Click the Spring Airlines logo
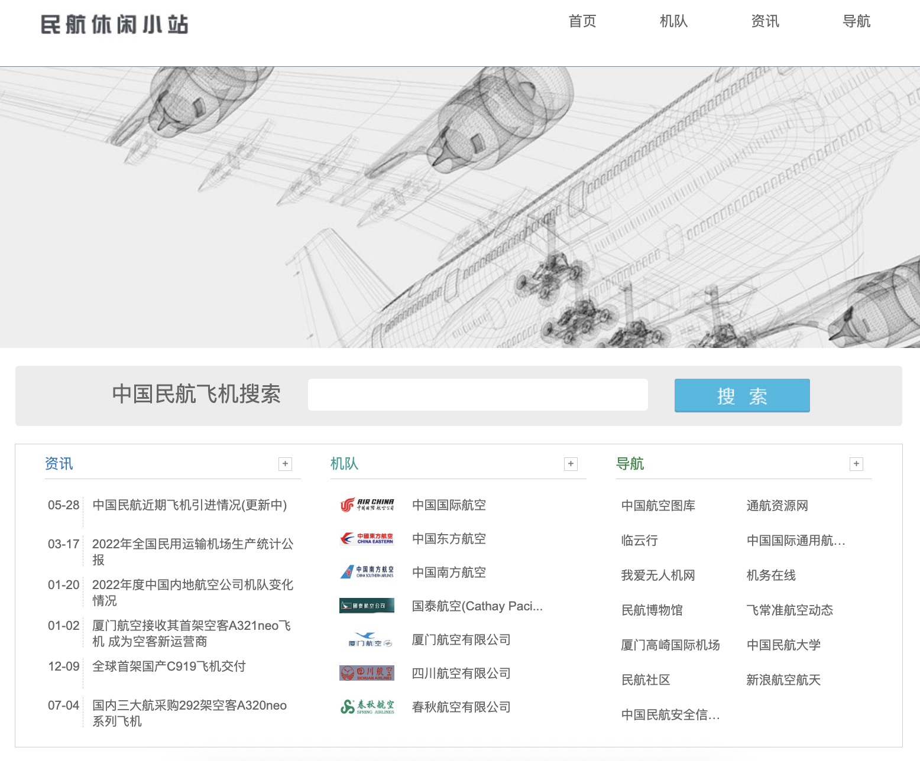 [367, 707]
